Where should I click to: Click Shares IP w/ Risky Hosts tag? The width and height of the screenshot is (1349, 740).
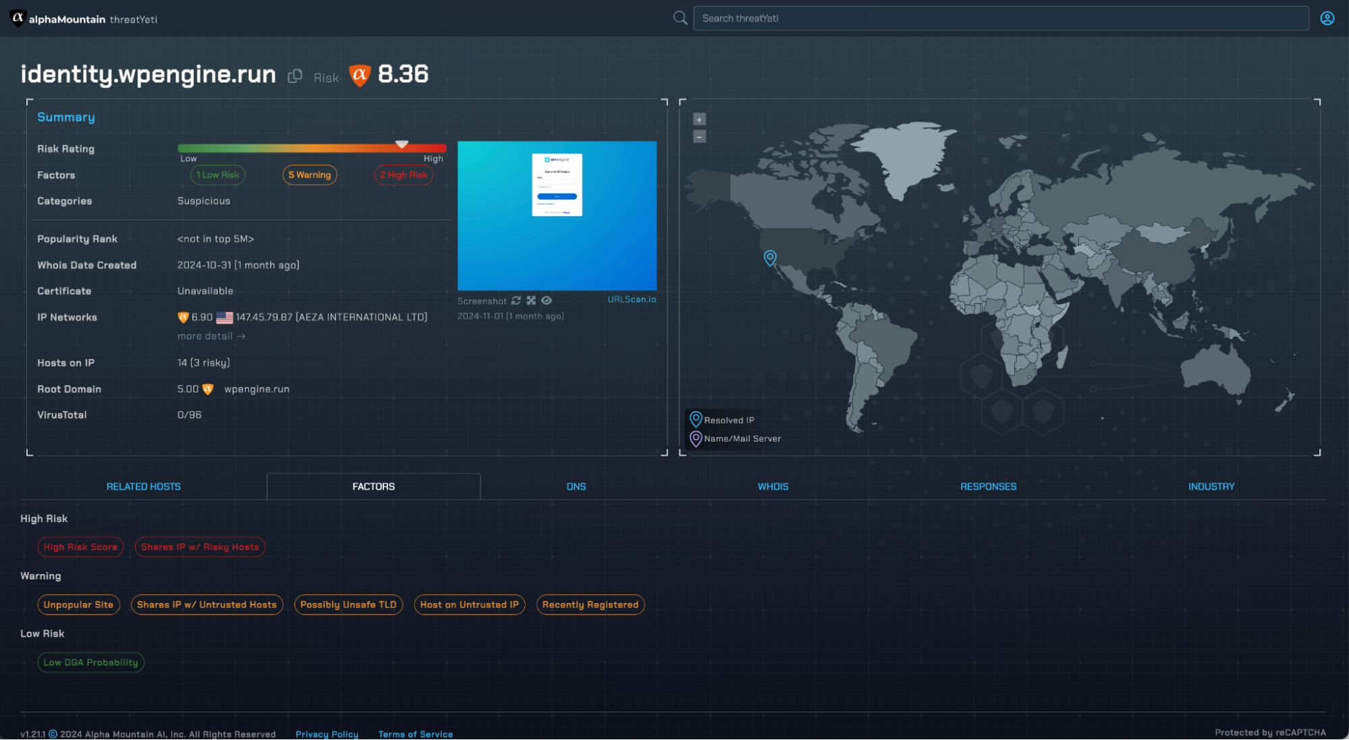pos(200,547)
